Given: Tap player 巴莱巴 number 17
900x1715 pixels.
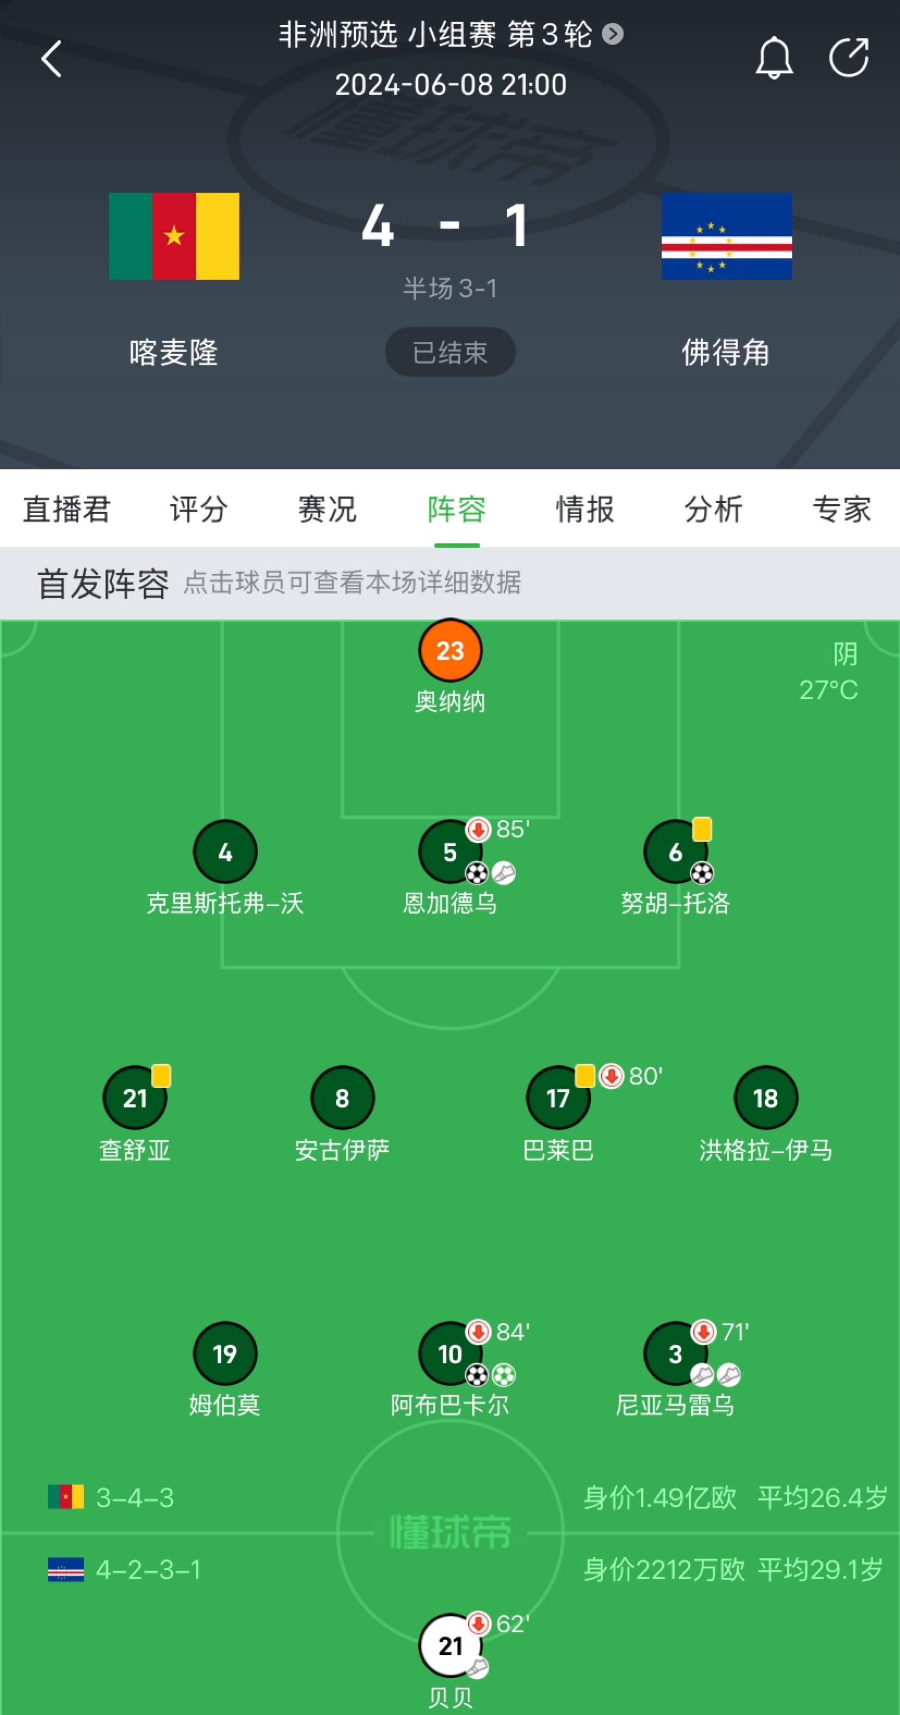Looking at the screenshot, I should [557, 1098].
